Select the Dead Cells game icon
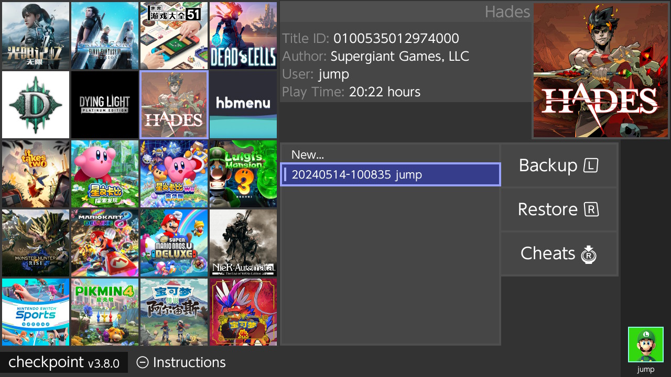Viewport: 671px width, 377px height. coord(243,36)
